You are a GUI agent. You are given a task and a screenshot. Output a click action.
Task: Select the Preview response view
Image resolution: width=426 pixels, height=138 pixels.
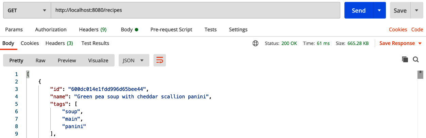[x=67, y=61]
